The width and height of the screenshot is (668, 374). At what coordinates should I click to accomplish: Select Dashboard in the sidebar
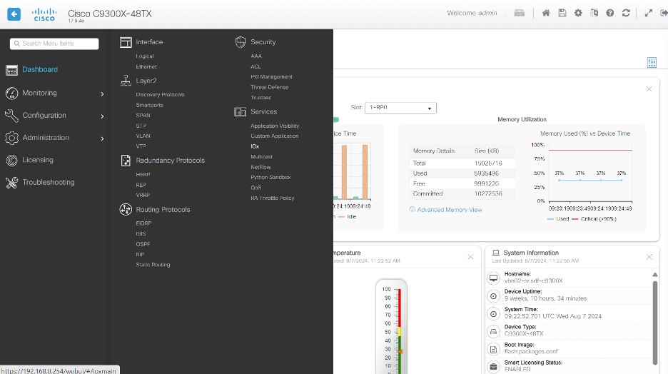point(40,69)
